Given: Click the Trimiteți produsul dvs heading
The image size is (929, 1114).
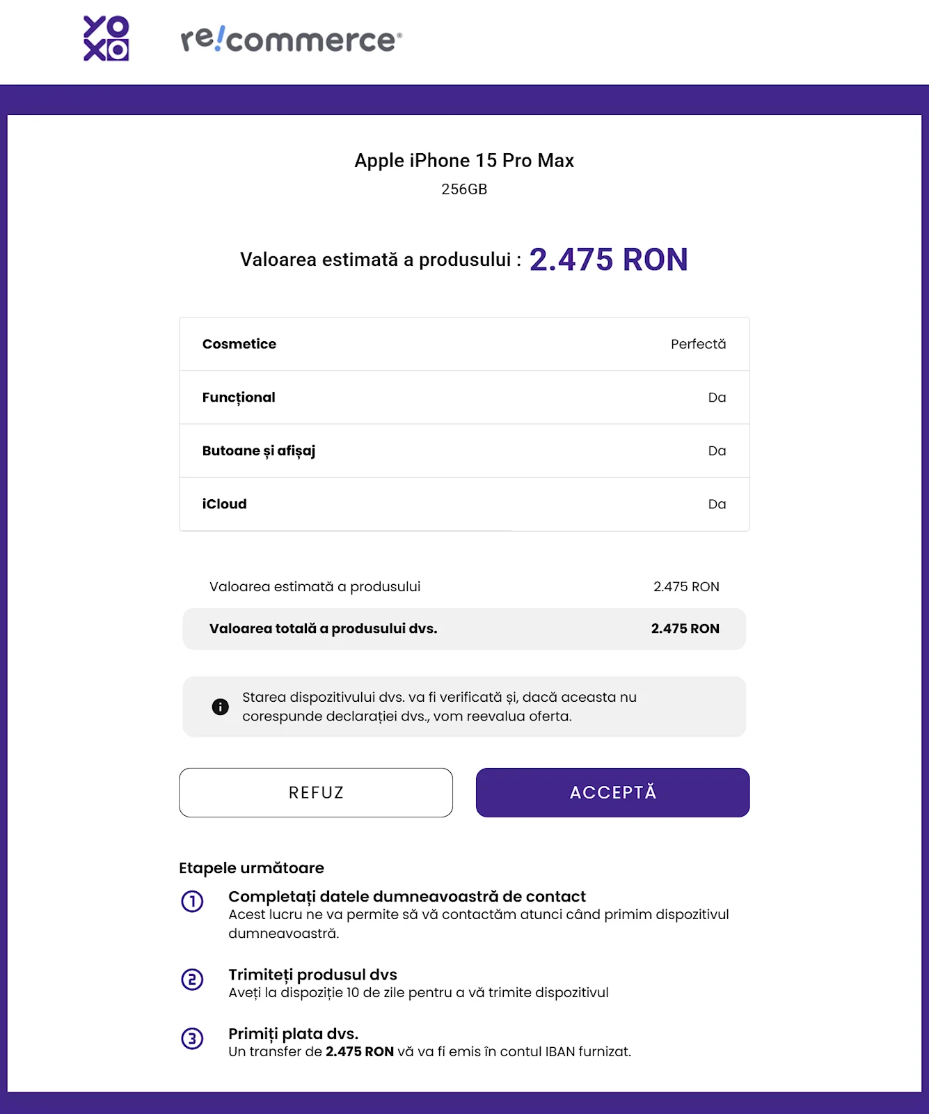Looking at the screenshot, I should point(312,975).
